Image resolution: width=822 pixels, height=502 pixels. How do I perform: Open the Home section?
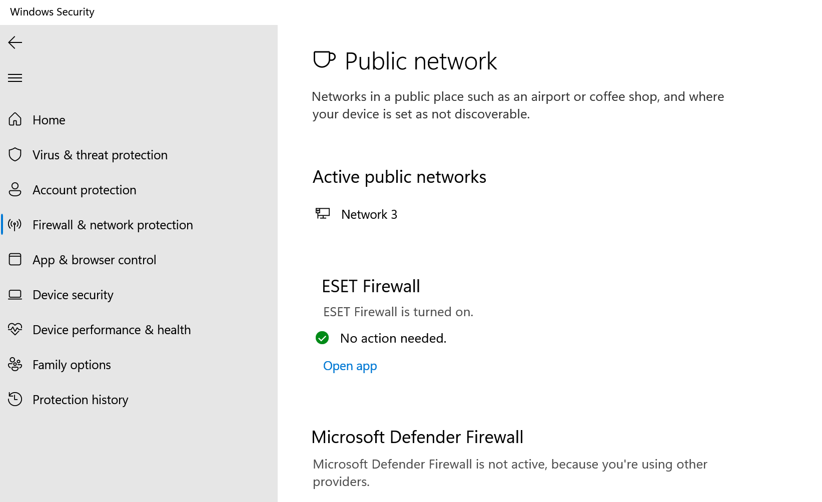coord(49,120)
